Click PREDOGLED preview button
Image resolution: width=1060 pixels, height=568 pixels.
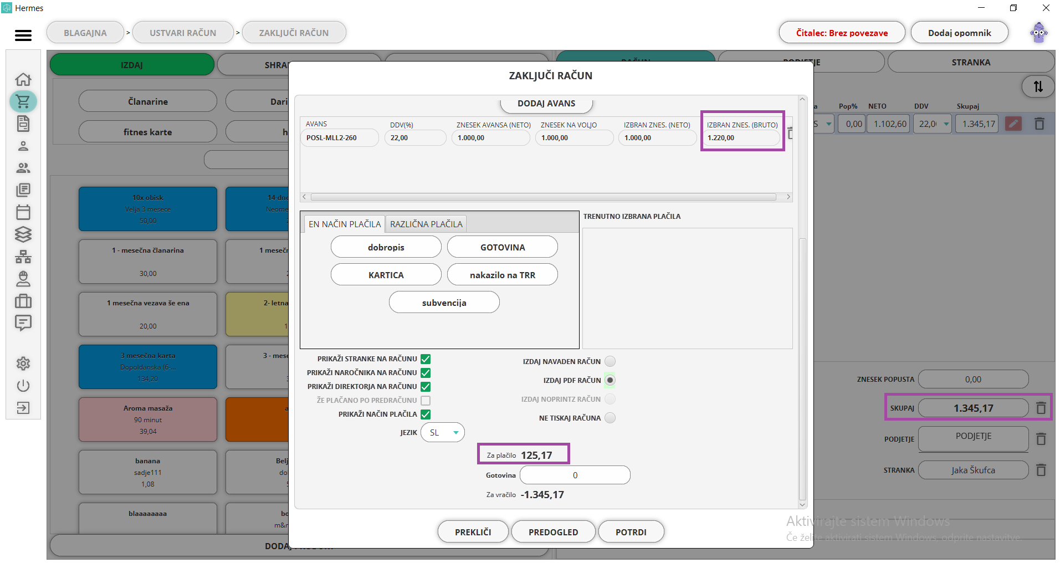tap(554, 532)
